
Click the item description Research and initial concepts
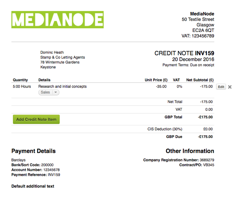click(x=62, y=86)
